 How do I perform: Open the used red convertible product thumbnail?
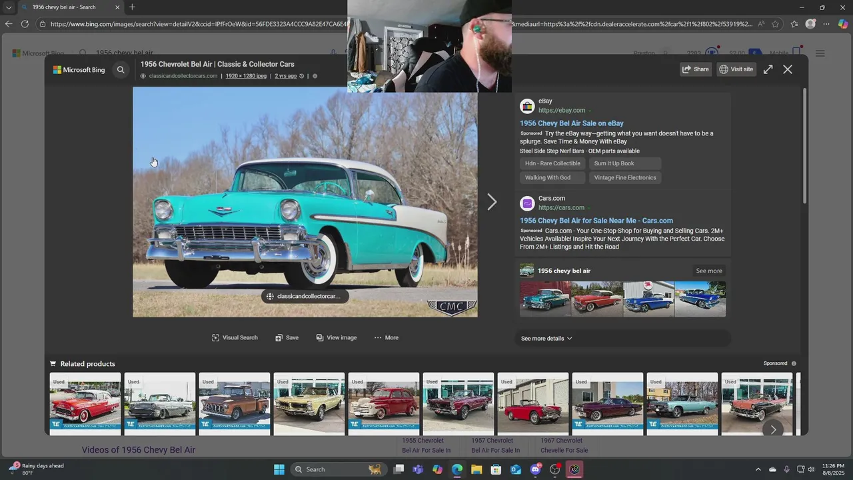[x=533, y=404]
